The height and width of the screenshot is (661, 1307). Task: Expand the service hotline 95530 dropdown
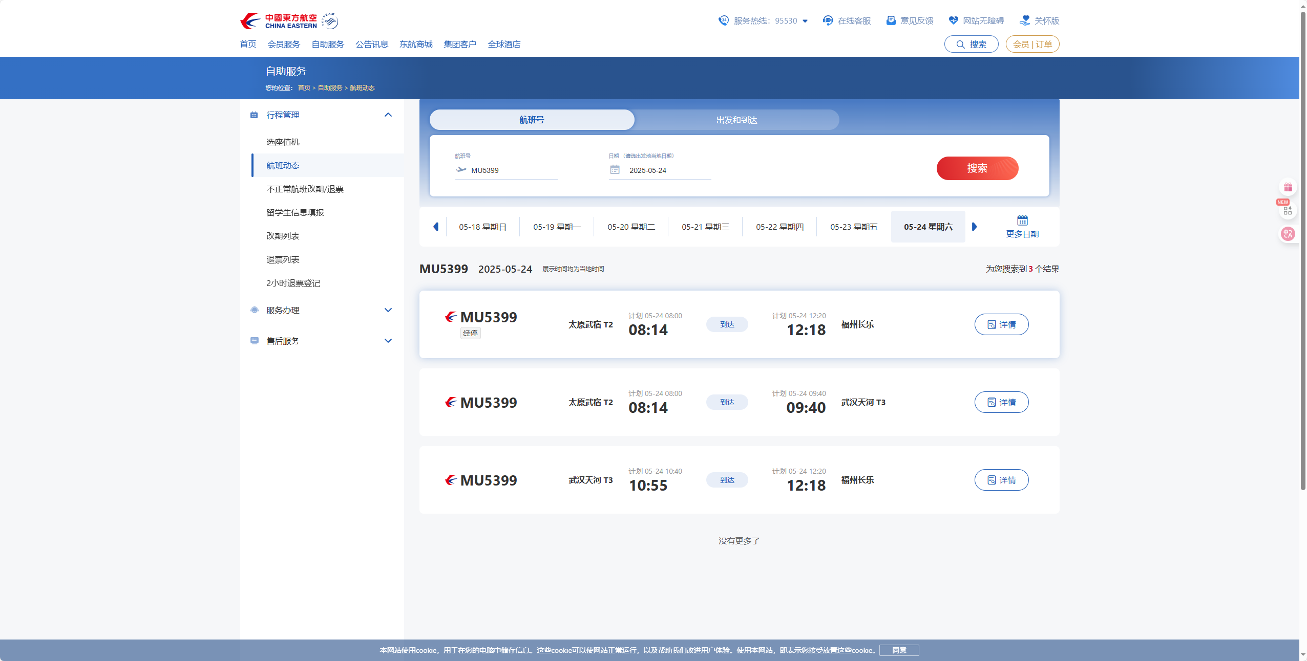tap(805, 21)
